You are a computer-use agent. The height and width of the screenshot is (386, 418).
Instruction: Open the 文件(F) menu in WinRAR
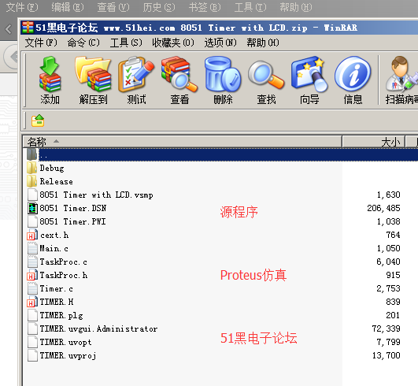(x=41, y=43)
